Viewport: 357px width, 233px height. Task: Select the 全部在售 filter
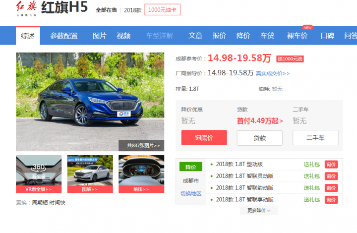click(x=106, y=10)
